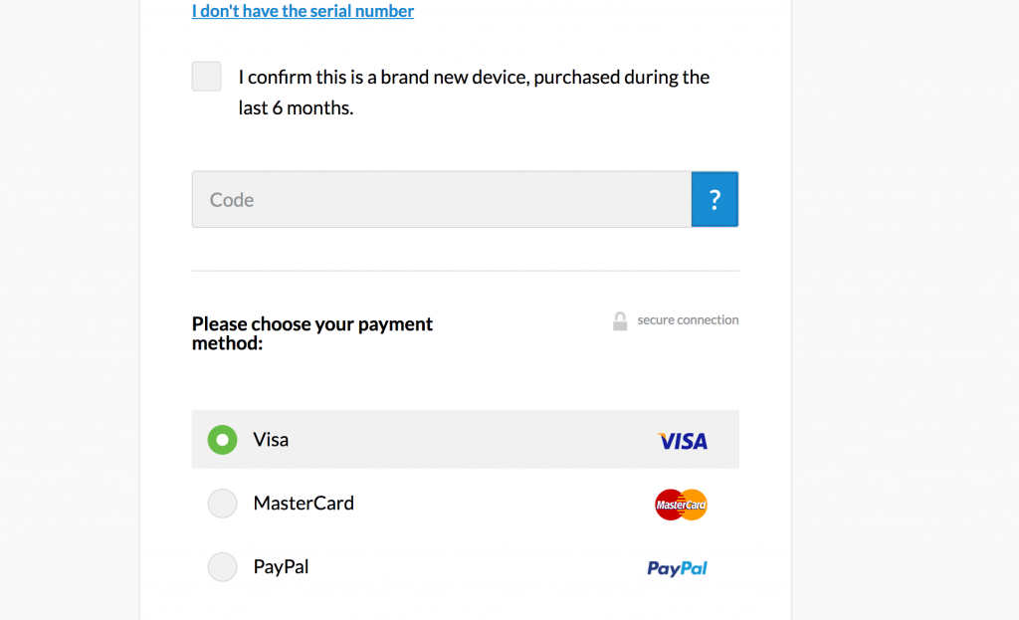
Task: Open "I don't have the serial number" link
Action: tap(303, 12)
